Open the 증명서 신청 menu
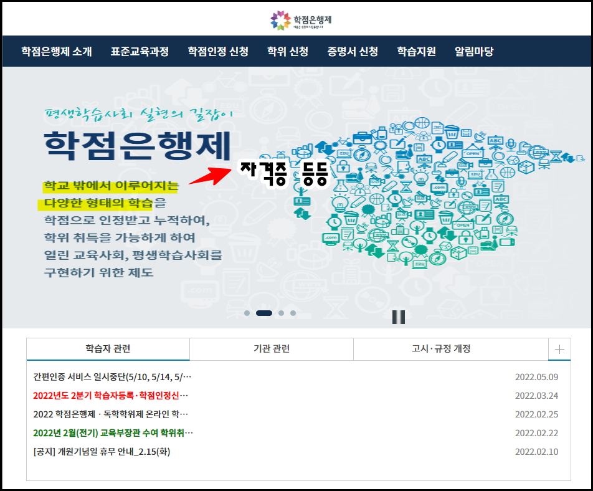The height and width of the screenshot is (491, 593). tap(353, 52)
